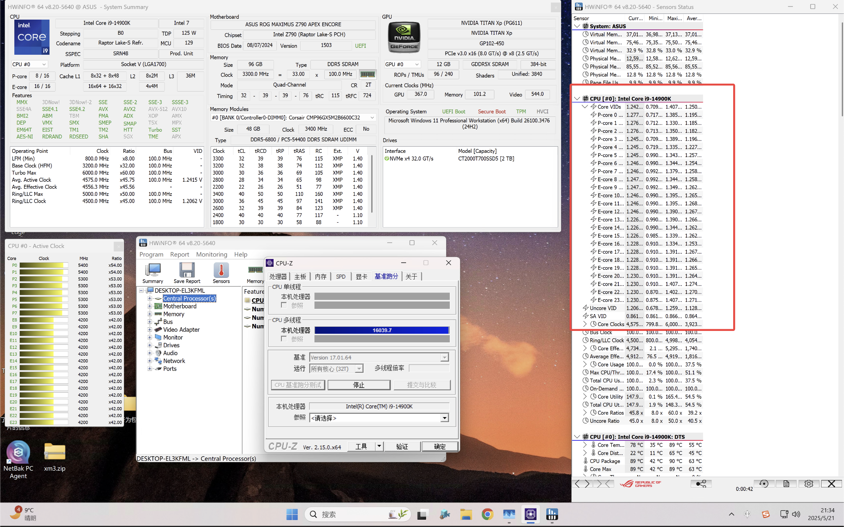Collapse the System: ASUS sensor group
844x527 pixels.
[x=577, y=26]
